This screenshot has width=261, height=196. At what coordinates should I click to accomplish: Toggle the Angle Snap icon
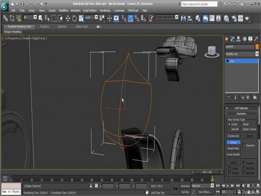pos(130,18)
